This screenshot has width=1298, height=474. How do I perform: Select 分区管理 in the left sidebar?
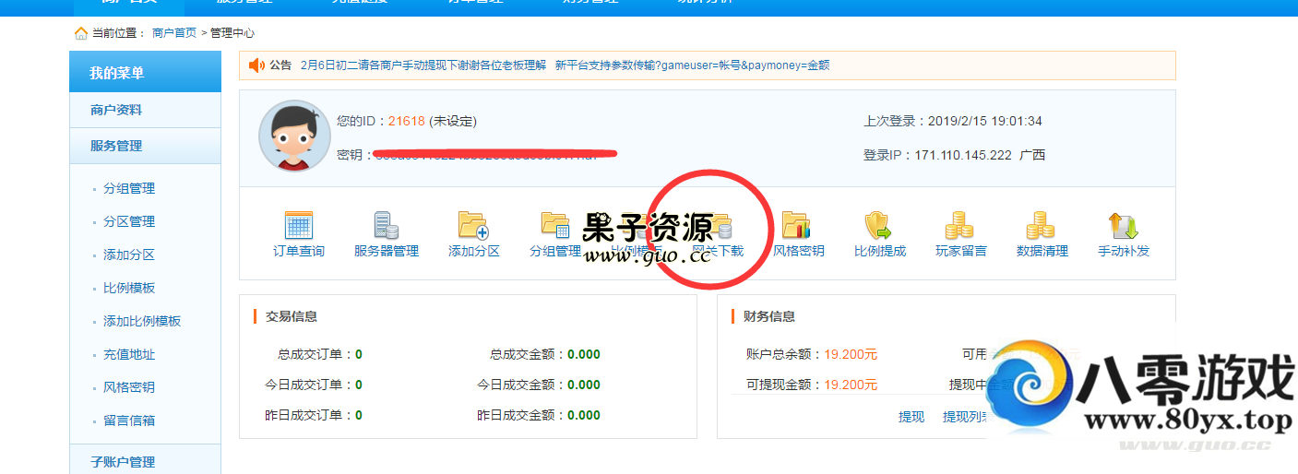pyautogui.click(x=129, y=221)
